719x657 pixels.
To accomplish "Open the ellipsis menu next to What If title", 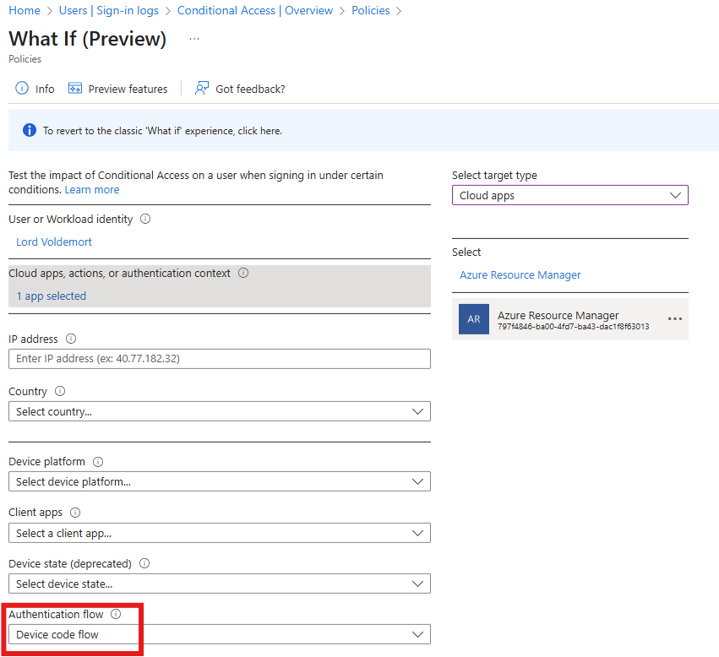I will tap(194, 40).
